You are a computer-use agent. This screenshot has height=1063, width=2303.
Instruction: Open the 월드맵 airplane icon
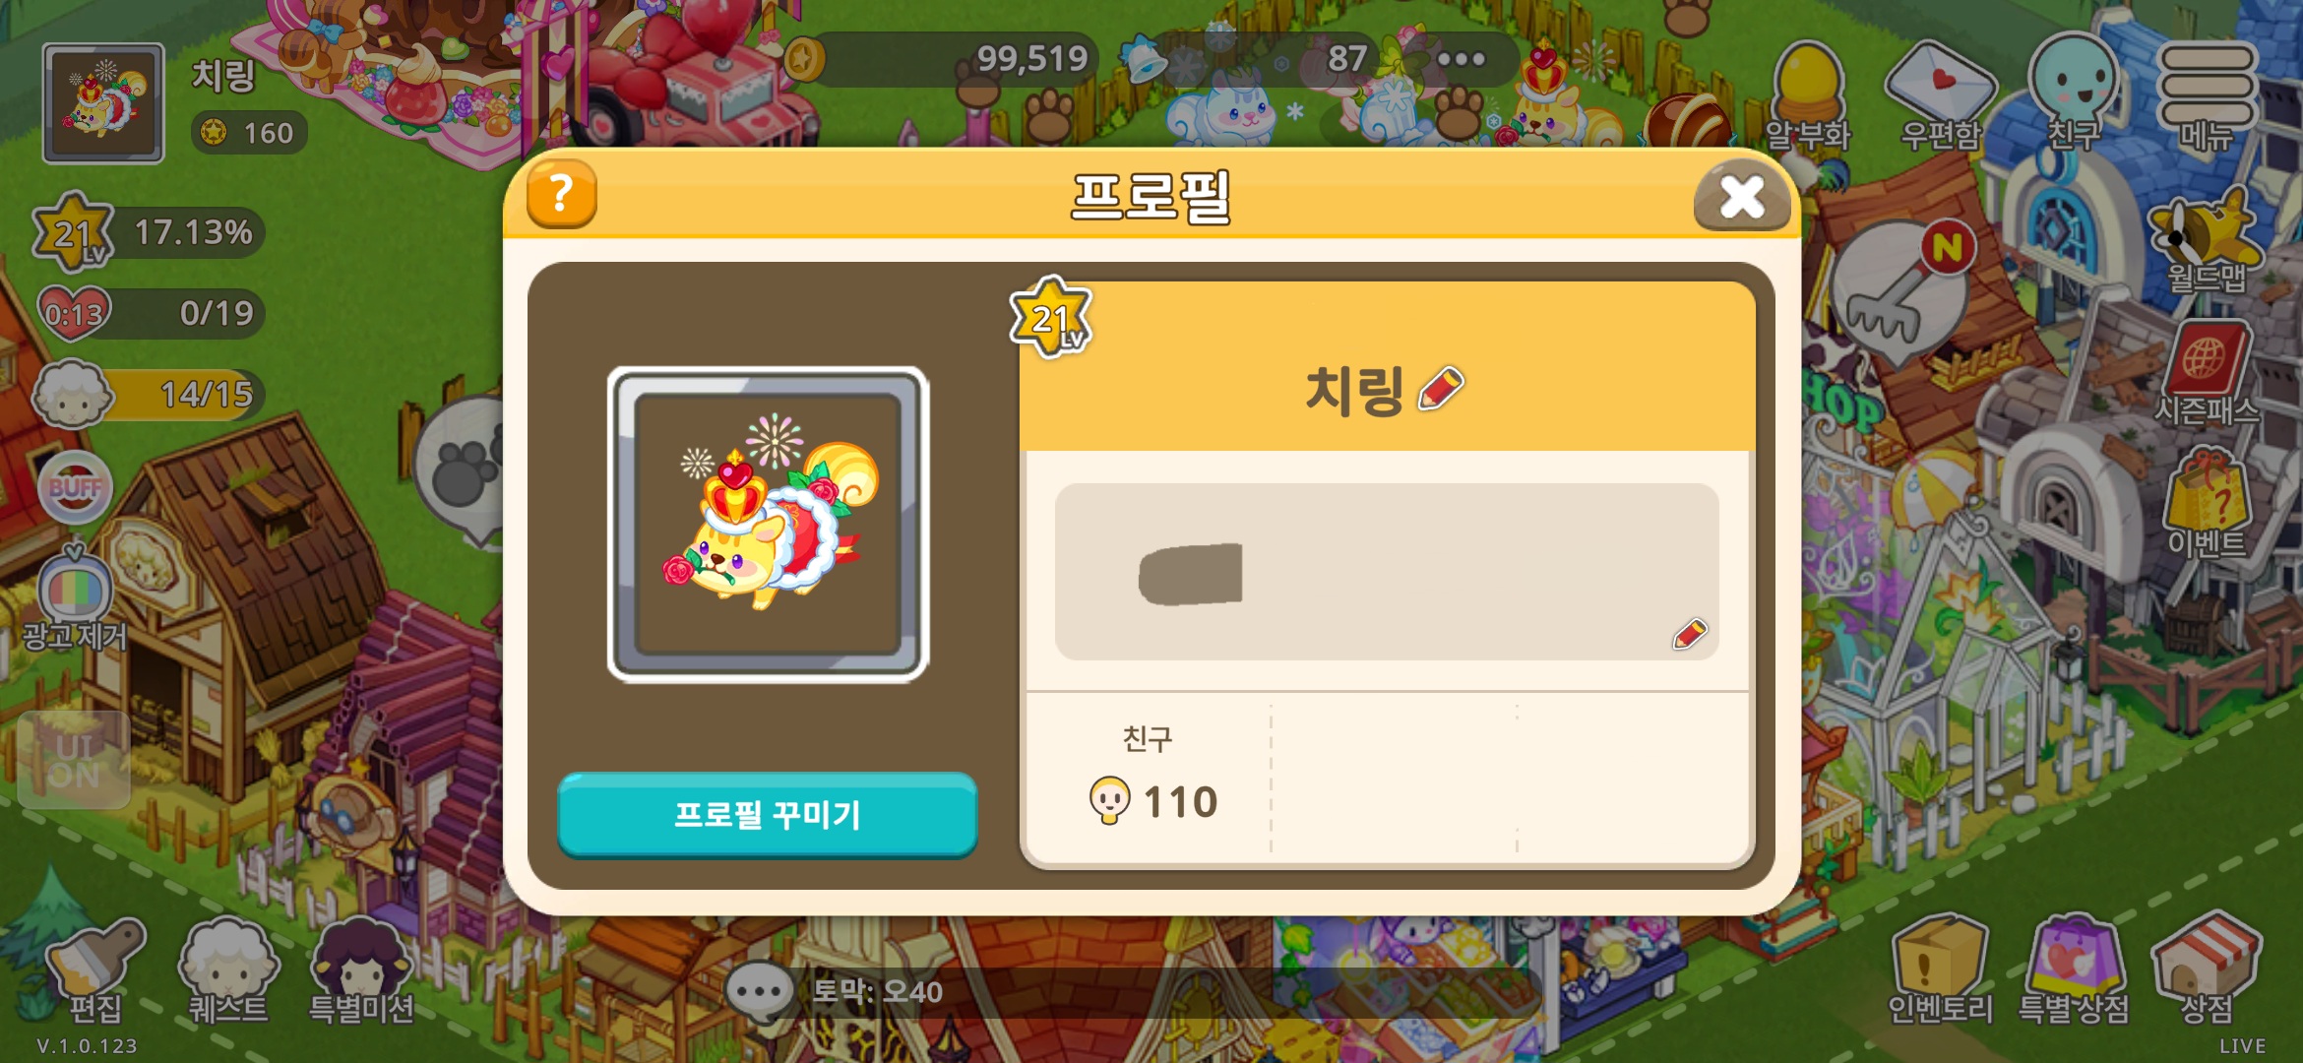2206,240
